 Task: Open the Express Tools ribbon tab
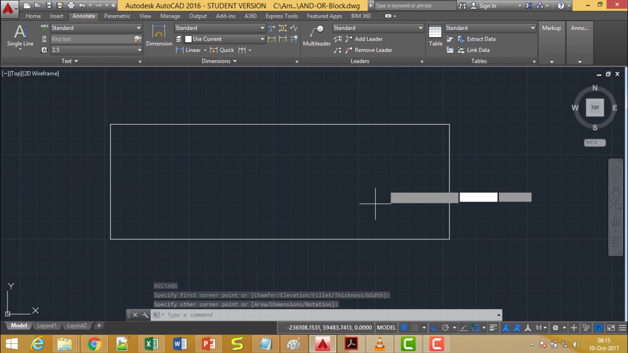click(x=282, y=16)
